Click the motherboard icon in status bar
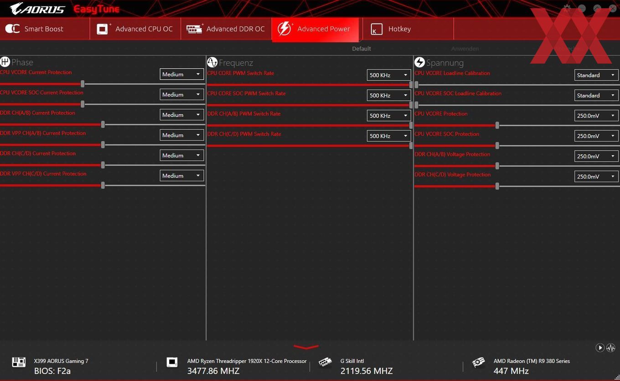 tap(19, 362)
